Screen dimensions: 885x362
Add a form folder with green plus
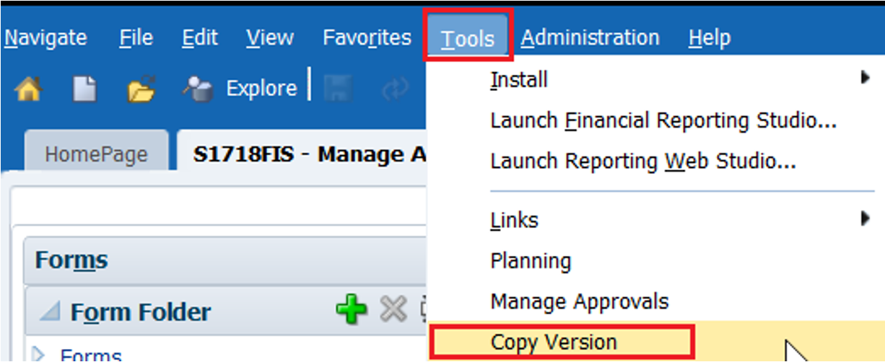pos(352,311)
